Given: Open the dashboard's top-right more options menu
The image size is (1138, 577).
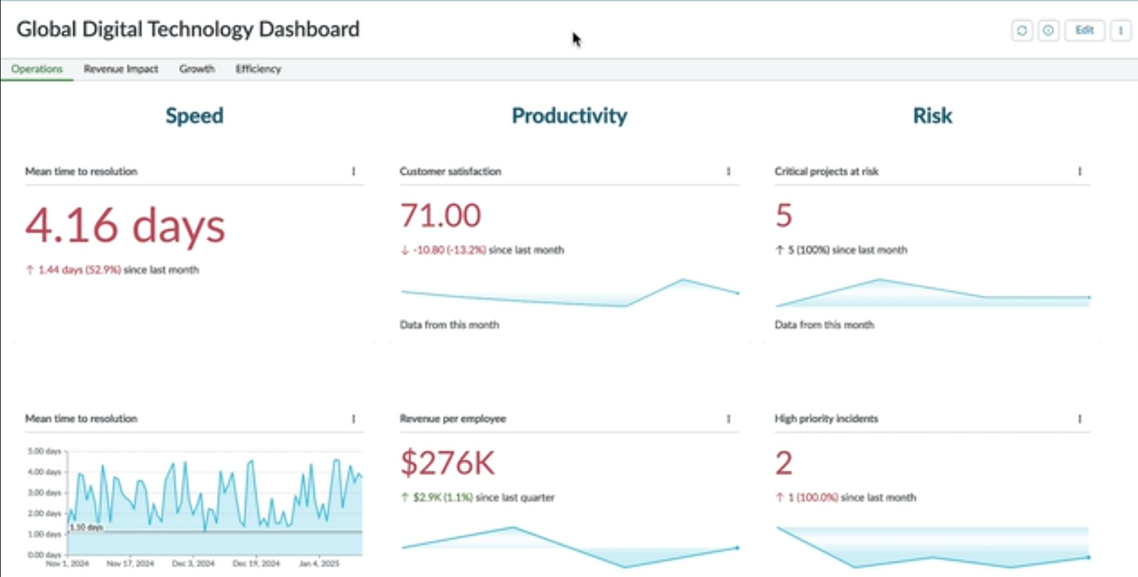Looking at the screenshot, I should pyautogui.click(x=1121, y=31).
